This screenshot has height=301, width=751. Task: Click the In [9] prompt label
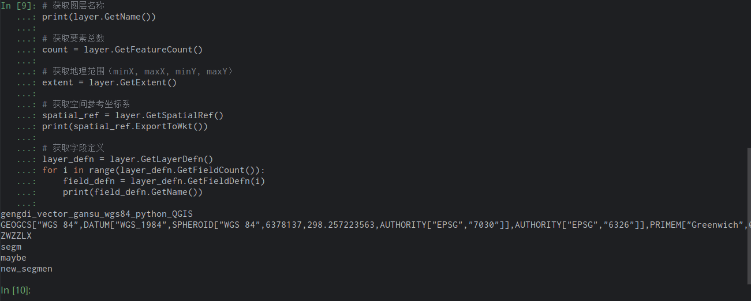(x=18, y=6)
